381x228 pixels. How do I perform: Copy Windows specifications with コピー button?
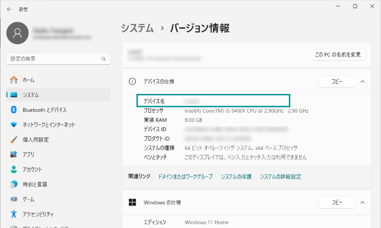(337, 203)
